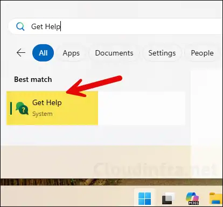
Task: Switch to the Documents filter tab
Action: 114,53
